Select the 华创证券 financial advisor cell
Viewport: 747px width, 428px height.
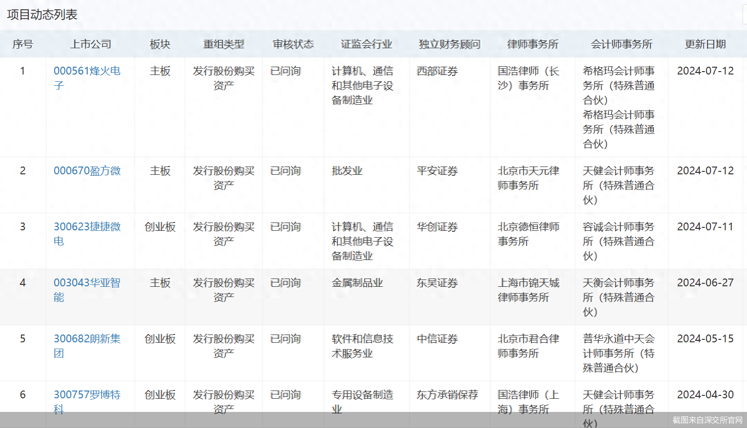(437, 227)
